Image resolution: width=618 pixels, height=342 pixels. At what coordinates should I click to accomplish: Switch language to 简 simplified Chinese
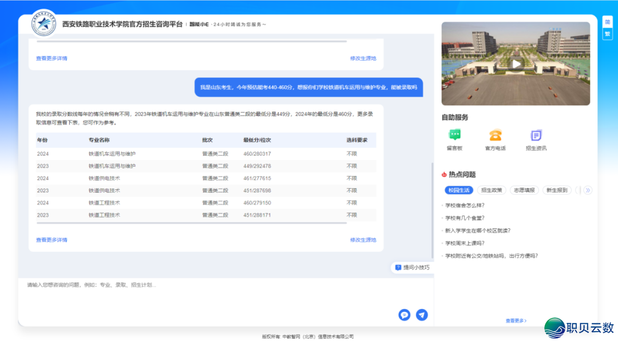[607, 22]
